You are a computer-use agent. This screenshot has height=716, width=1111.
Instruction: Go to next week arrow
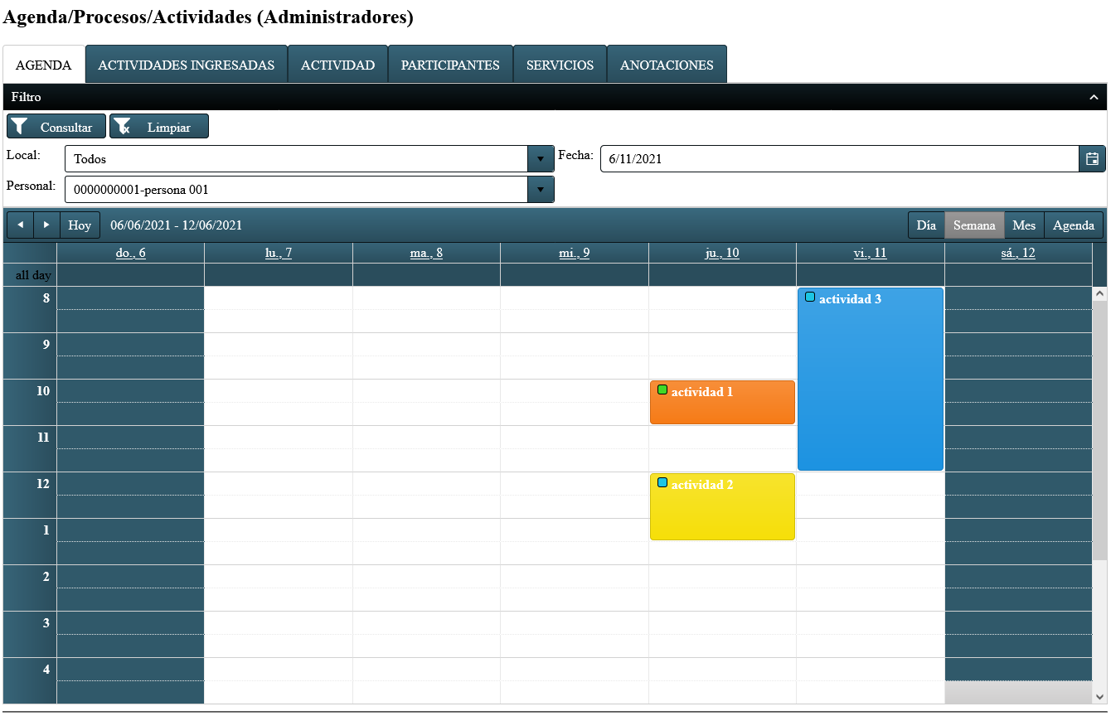tap(46, 225)
